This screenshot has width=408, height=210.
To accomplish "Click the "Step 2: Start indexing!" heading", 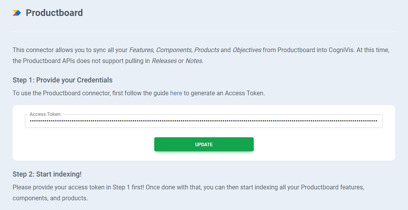I will click(47, 174).
